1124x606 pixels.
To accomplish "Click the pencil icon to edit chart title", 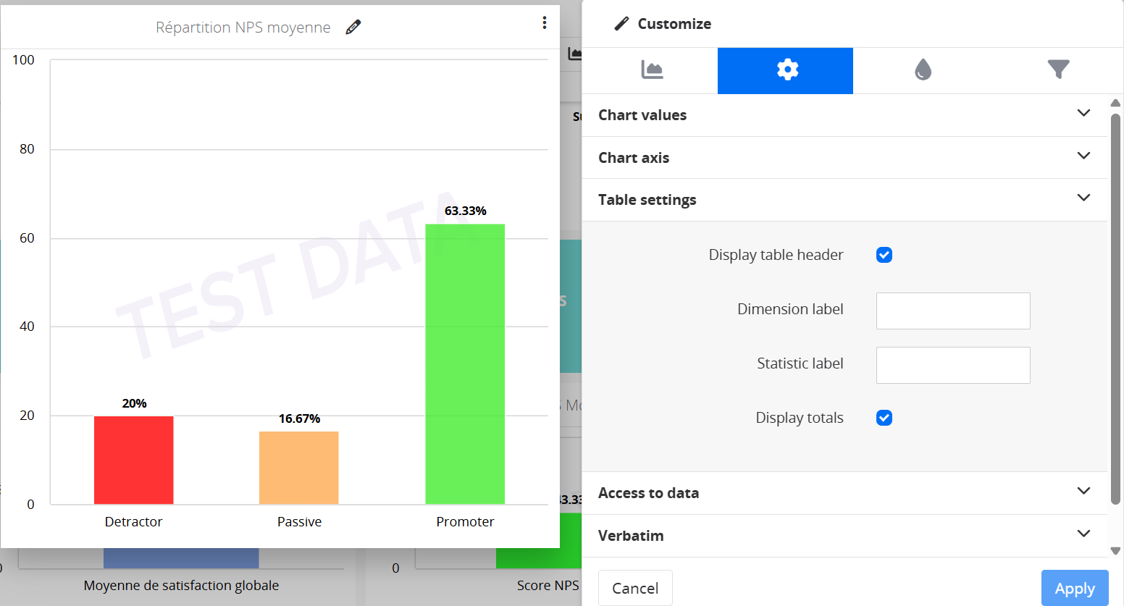I will (353, 28).
